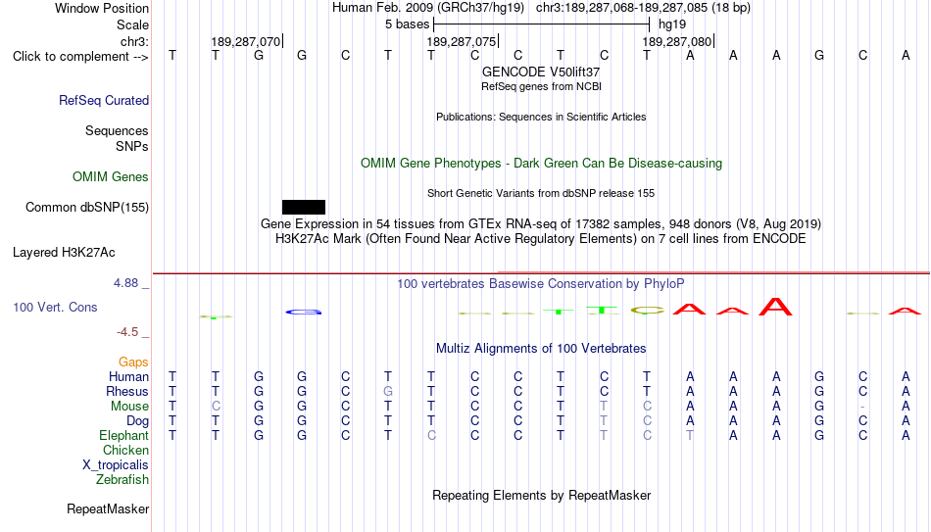931x532 pixels.
Task: Click the H3K27Ac Mark ENCODE title line
Action: 541,239
